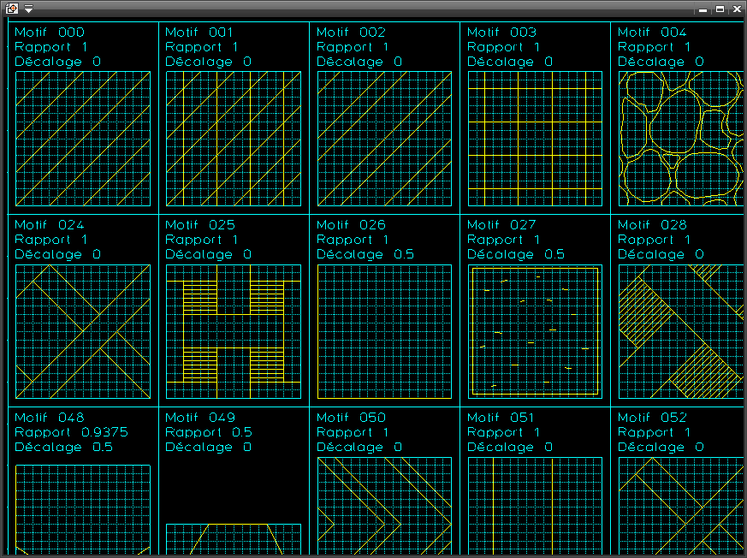Click "Décalage 0" under Motif 003

510,62
